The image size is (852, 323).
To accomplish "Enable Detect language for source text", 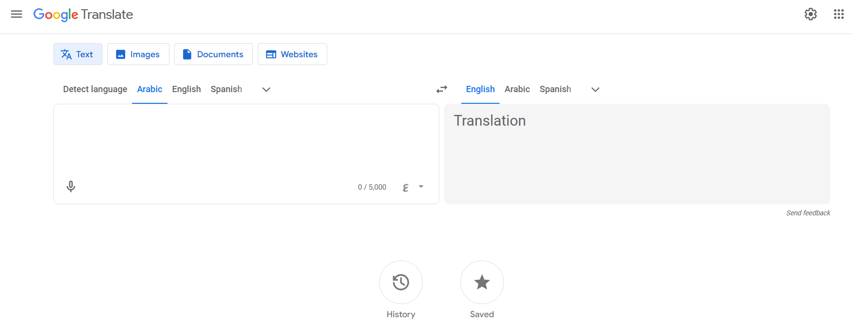I will 95,89.
